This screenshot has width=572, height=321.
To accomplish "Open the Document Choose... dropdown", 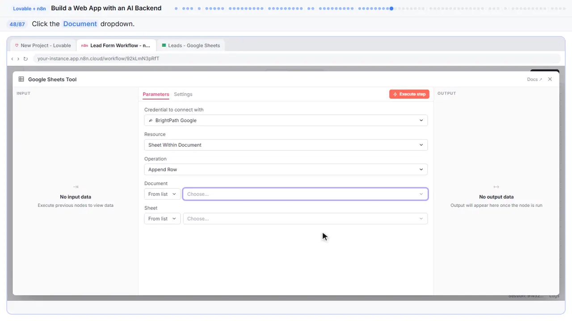I will coord(305,194).
